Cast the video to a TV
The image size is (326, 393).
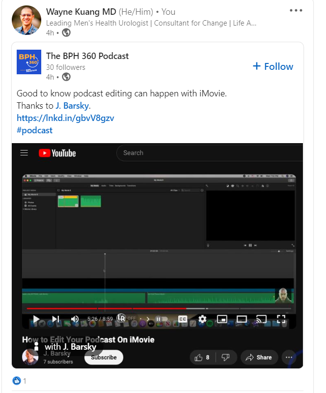[261, 319]
